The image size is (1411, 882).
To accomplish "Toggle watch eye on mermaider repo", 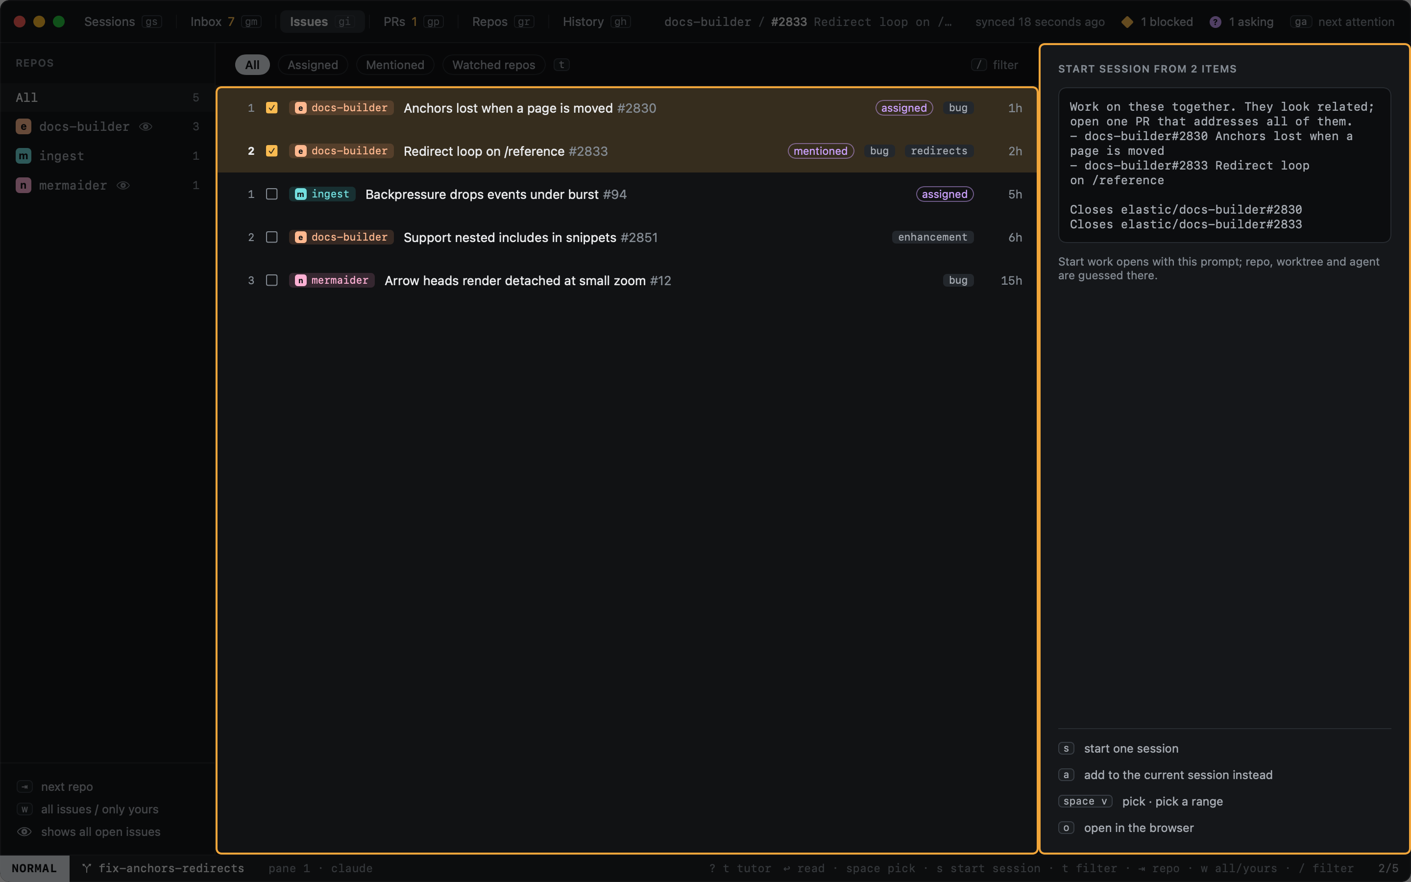I will tap(123, 186).
